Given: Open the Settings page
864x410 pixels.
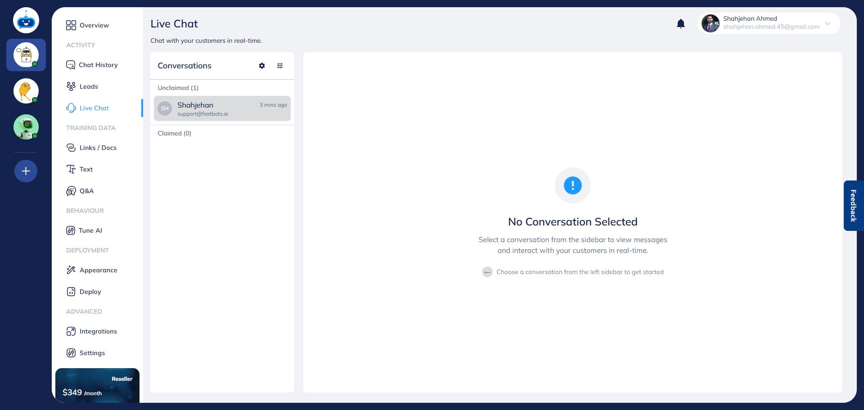Looking at the screenshot, I should click(92, 353).
